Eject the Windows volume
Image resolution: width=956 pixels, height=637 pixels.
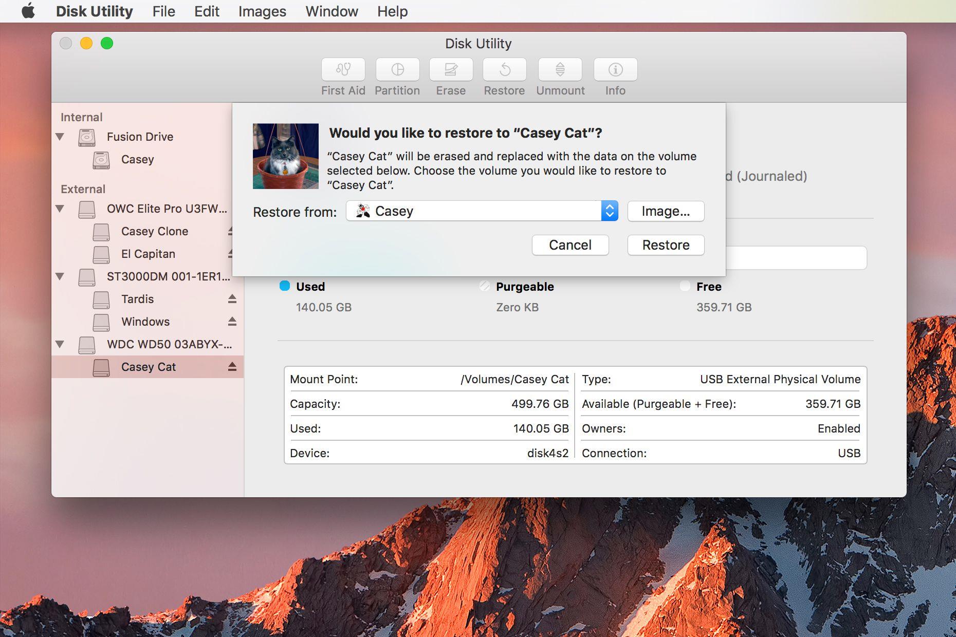pyautogui.click(x=232, y=322)
